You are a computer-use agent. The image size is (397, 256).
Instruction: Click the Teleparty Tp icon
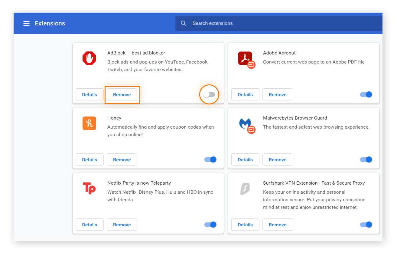click(89, 188)
